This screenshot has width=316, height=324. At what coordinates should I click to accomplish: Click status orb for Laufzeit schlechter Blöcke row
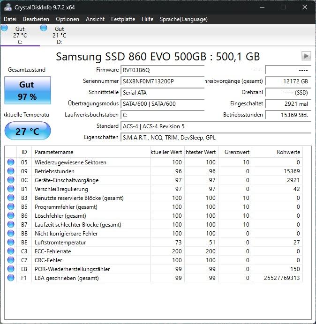coord(11,224)
